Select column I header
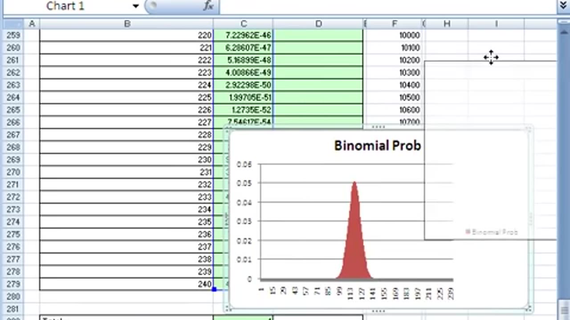 tap(496, 24)
